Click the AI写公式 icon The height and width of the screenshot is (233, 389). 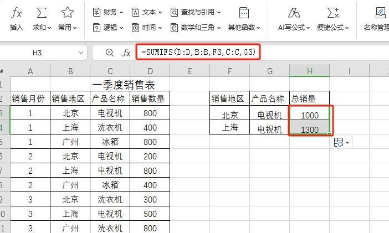click(294, 12)
